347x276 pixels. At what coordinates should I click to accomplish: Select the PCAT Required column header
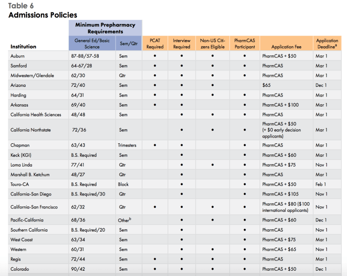tap(155, 43)
